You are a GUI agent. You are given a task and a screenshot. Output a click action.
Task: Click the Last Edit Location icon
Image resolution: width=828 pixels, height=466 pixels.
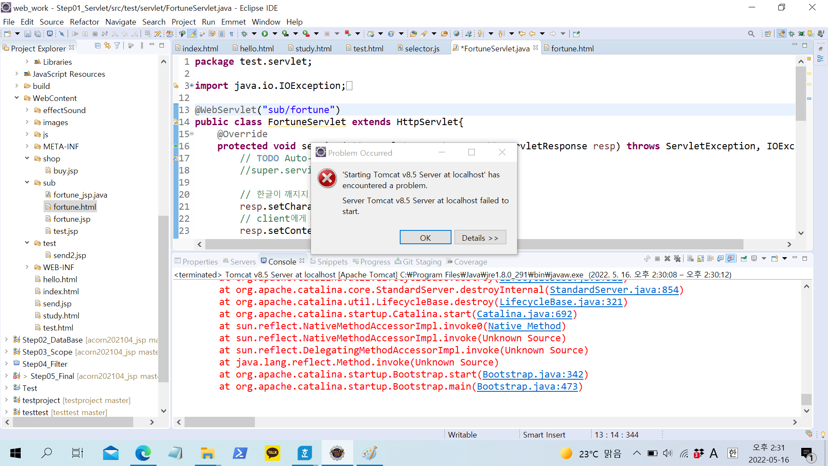tap(522, 34)
